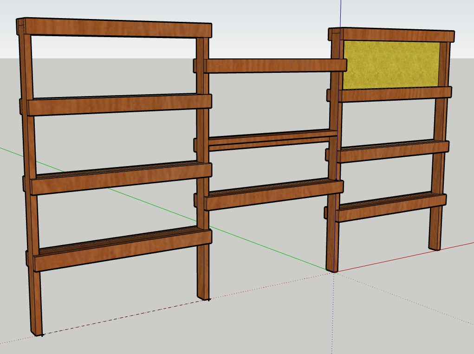Select the lowest rail of the right frame
Viewport: 474px width, 354px height.
(390, 208)
